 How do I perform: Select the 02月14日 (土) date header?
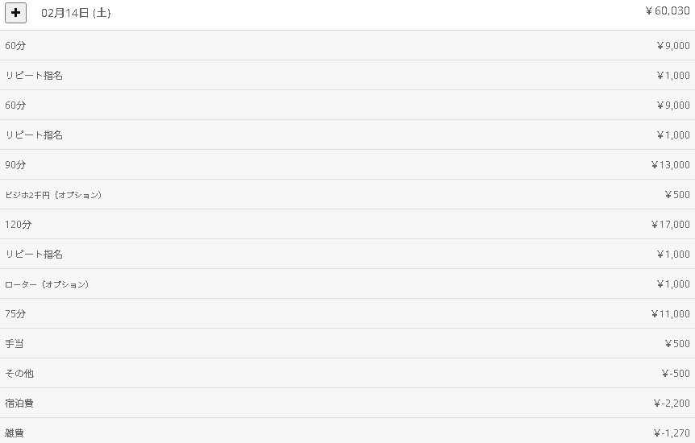(76, 13)
